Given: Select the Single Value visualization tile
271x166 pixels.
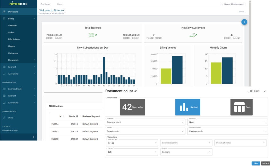Looking at the screenshot, I should coord(133,107).
